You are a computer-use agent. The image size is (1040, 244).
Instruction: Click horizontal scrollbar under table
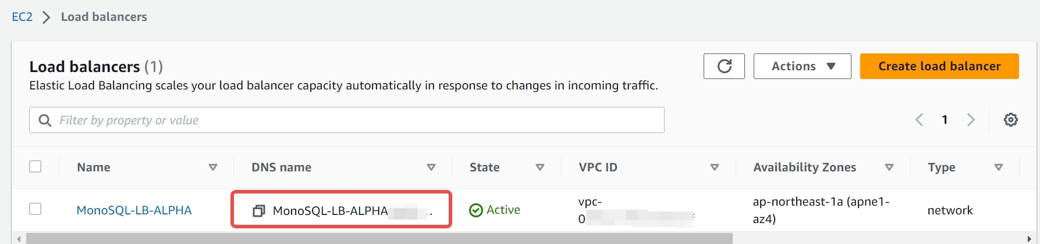pyautogui.click(x=379, y=239)
